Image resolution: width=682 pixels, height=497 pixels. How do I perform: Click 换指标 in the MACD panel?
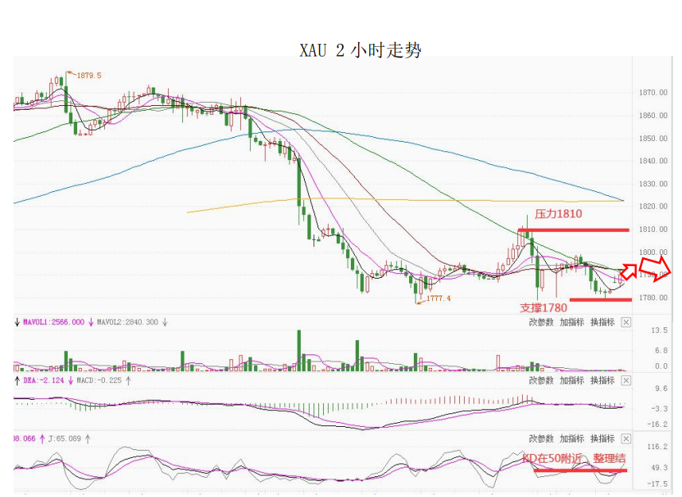click(602, 381)
